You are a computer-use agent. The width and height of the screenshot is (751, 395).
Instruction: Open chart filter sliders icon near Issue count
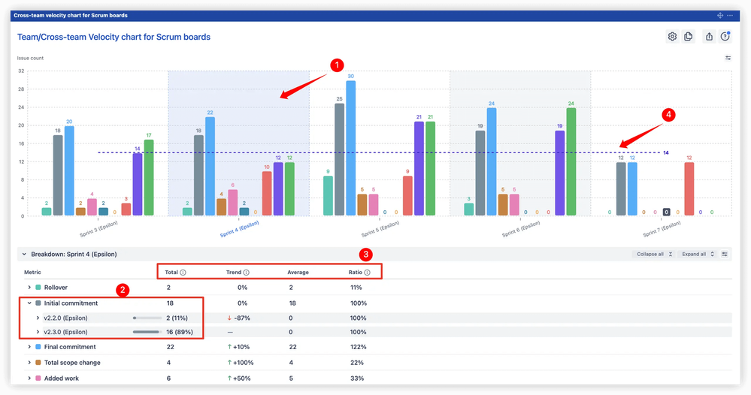click(x=728, y=58)
